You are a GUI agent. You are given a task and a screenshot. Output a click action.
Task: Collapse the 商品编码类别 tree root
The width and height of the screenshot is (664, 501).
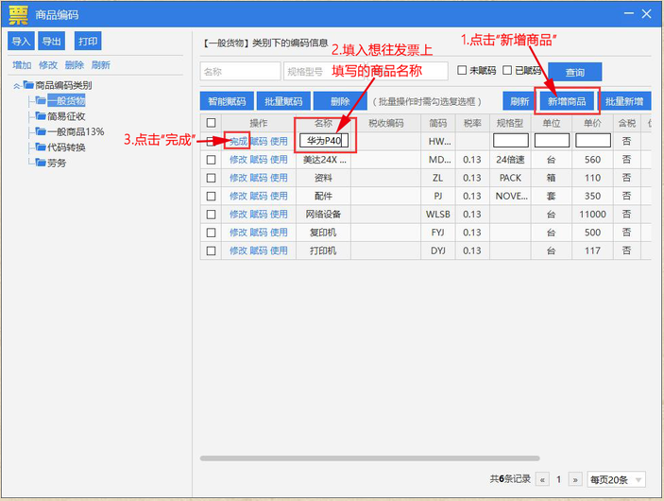[x=16, y=86]
